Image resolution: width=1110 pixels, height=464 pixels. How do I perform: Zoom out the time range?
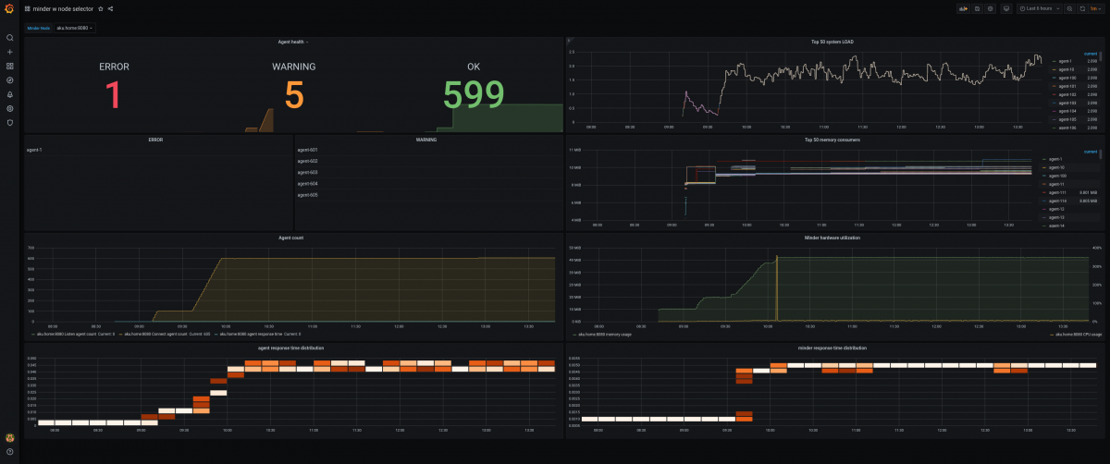click(1069, 8)
